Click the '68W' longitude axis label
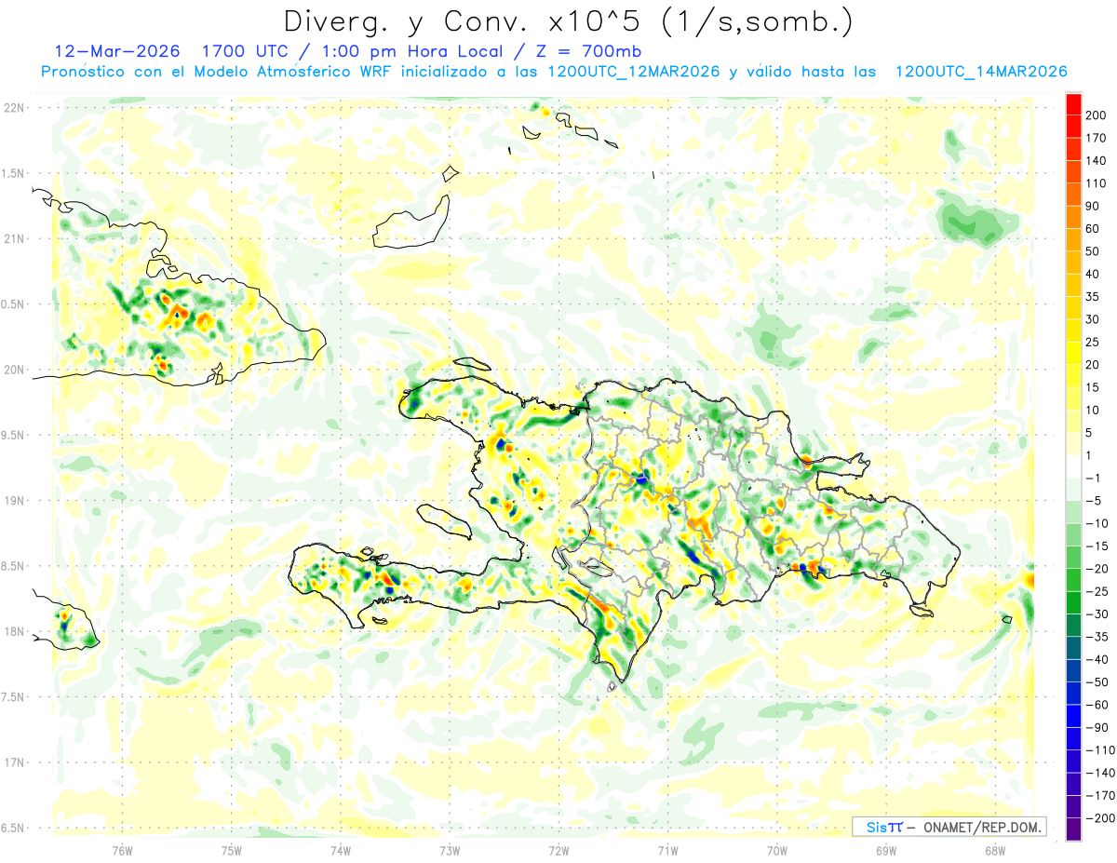Image resolution: width=1117 pixels, height=863 pixels. tap(995, 850)
